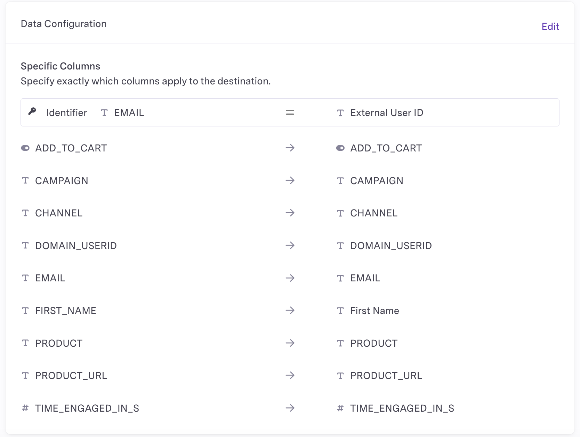Click the number icon beside destination TIME_ENGAGED_IN_S
The height and width of the screenshot is (437, 580).
pyautogui.click(x=340, y=408)
